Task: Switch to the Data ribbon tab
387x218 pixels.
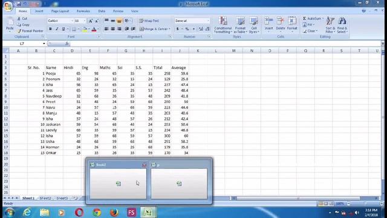Action: click(x=102, y=11)
